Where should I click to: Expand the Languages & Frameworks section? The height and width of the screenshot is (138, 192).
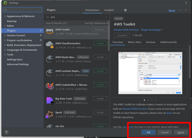[x=5, y=50]
